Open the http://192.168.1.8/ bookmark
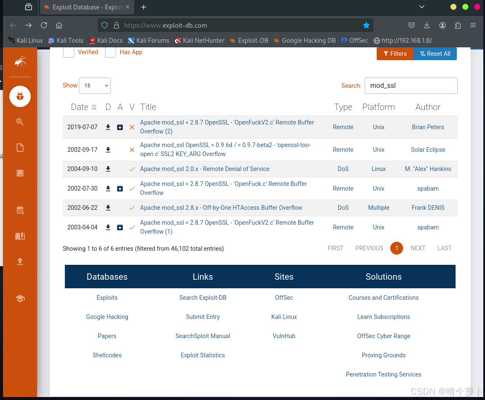485x400 pixels. coord(403,41)
